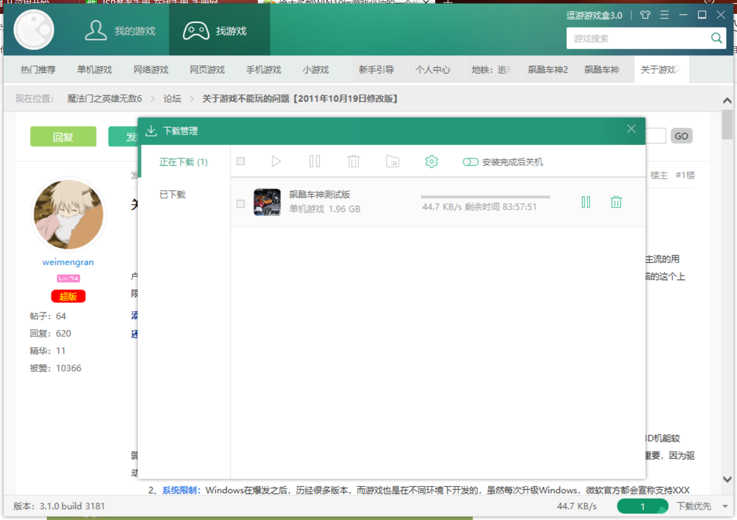Click the 飙酷车神测试版 title text
The image size is (737, 520).
click(x=320, y=195)
